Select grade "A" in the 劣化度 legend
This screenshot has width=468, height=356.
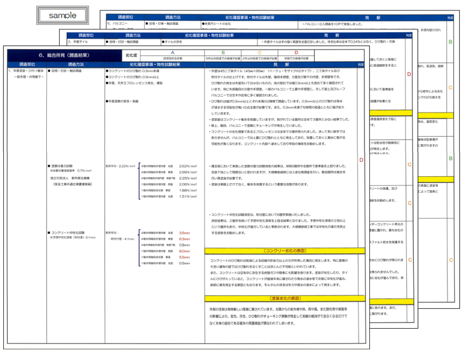[173, 52]
